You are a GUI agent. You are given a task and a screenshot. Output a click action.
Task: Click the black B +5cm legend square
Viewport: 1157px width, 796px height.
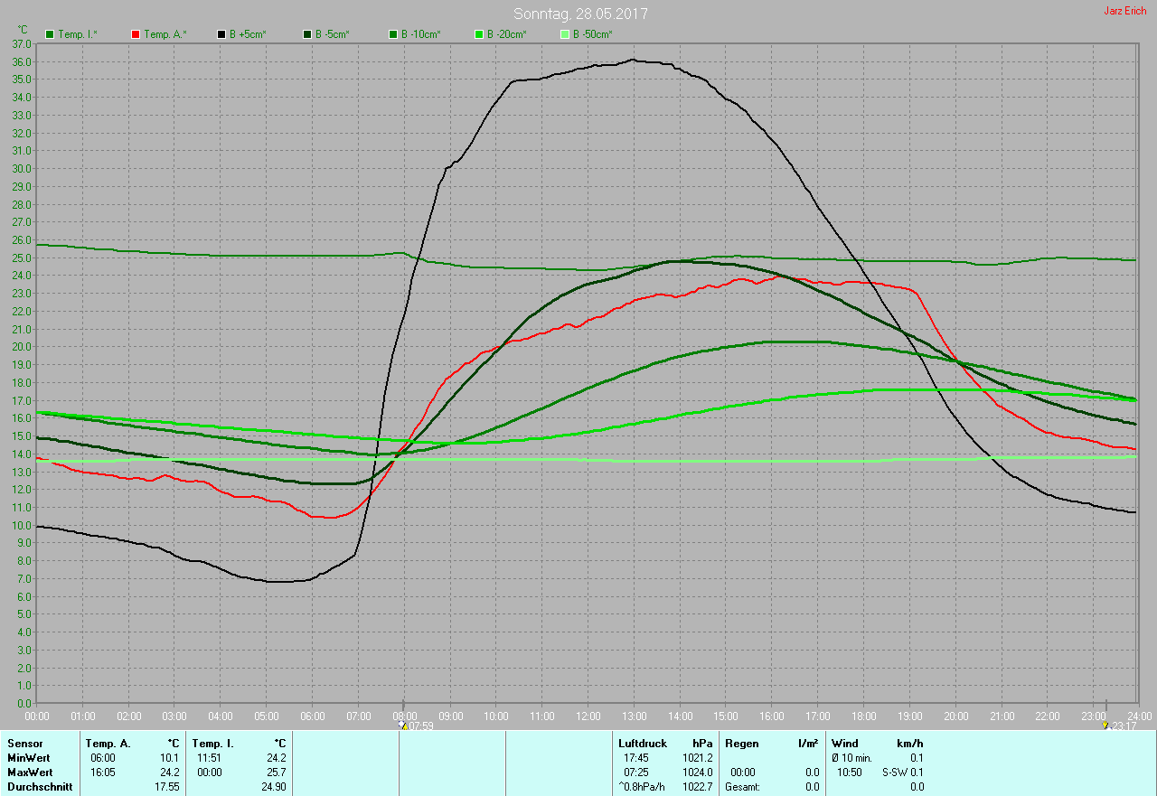point(221,34)
